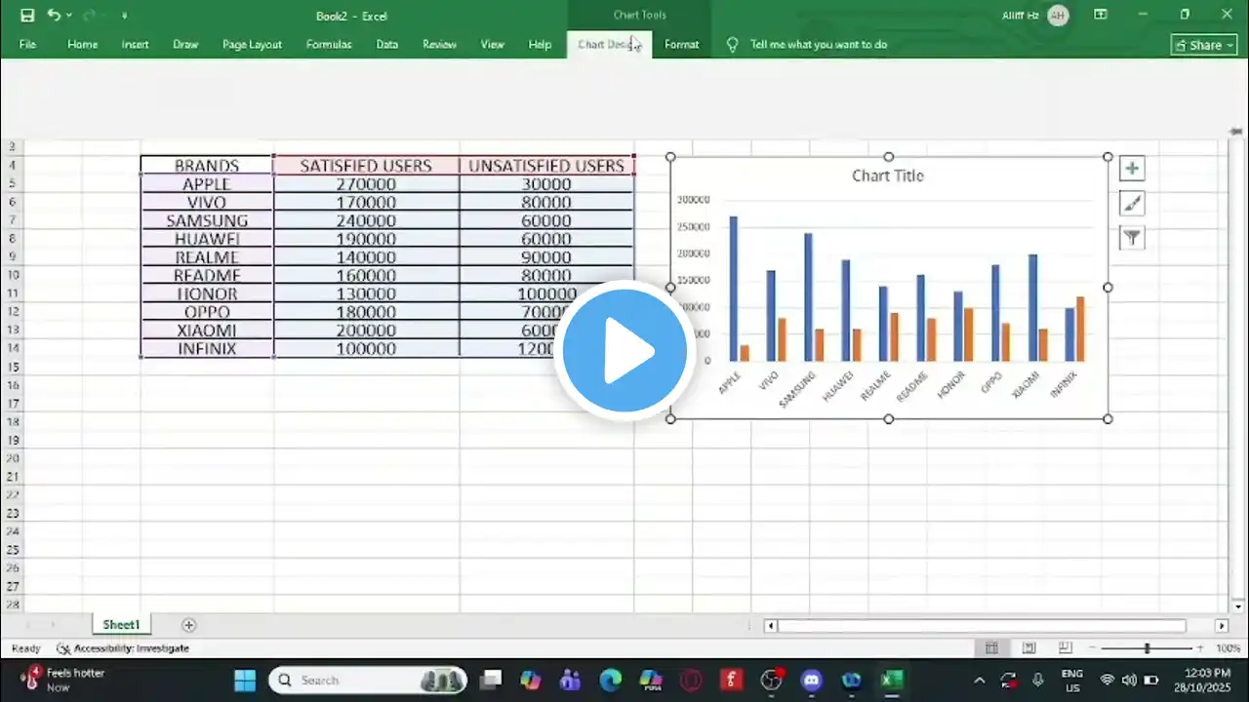Viewport: 1249px width, 702px height.
Task: Open the Chart Filters funnel button
Action: [x=1132, y=238]
